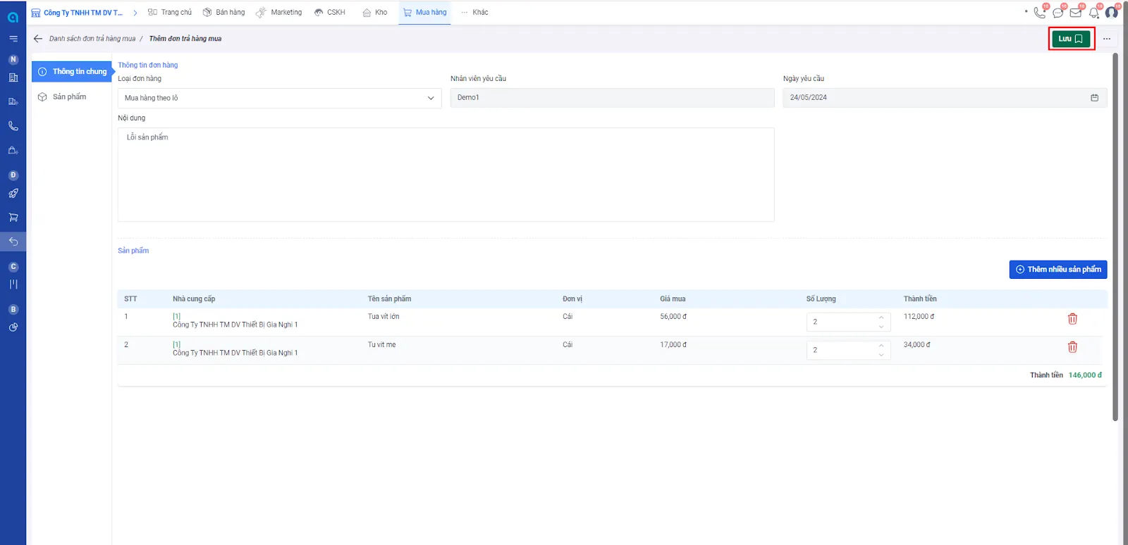
Task: Click the B badge in sidebar
Action: 13,310
